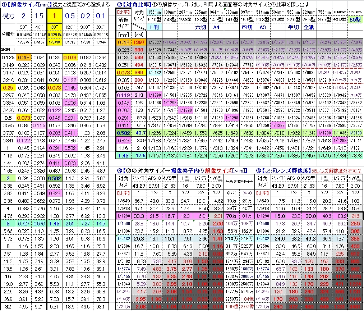Select the 1/873 cell in the 1.45 row

(355, 156)
